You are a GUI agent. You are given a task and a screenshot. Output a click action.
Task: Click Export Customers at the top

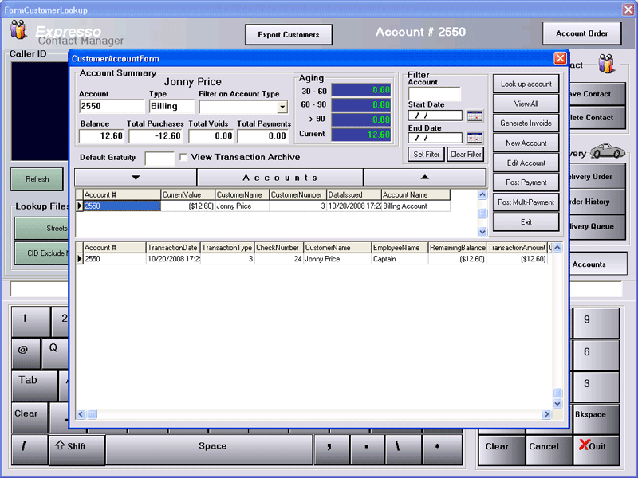click(x=288, y=34)
